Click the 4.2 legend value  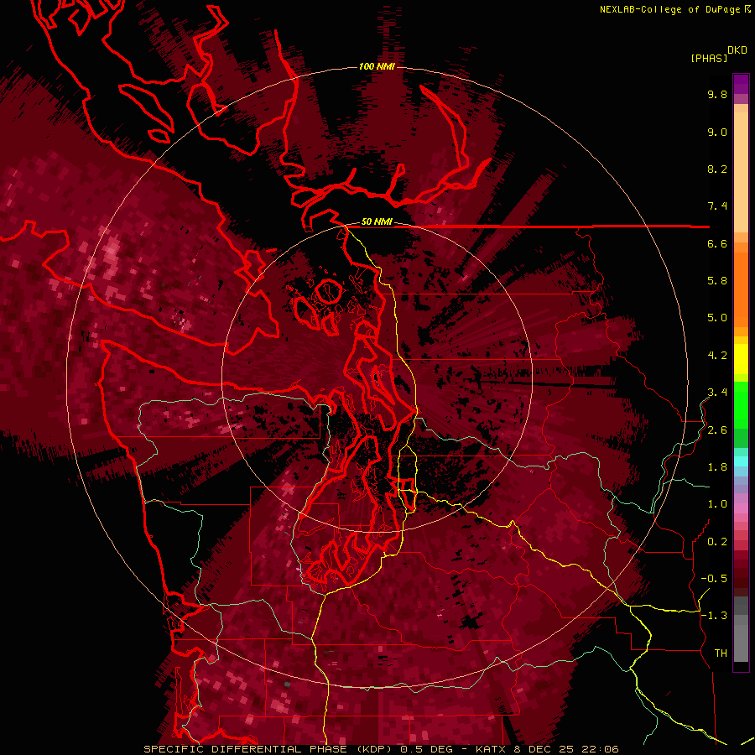tap(717, 356)
